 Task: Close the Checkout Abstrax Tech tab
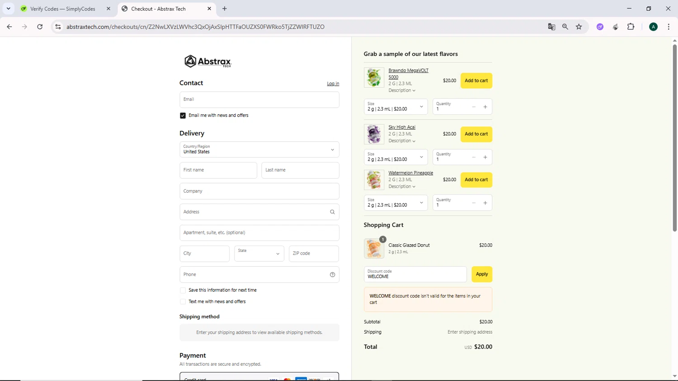pos(209,9)
